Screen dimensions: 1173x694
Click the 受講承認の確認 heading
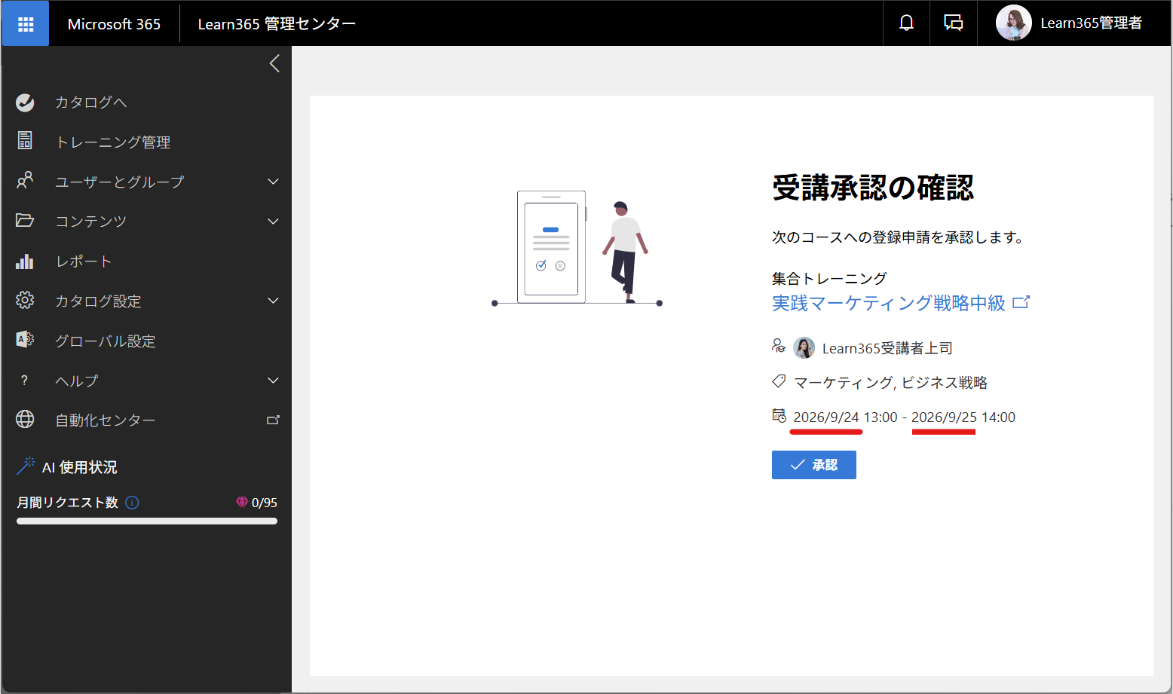[873, 188]
